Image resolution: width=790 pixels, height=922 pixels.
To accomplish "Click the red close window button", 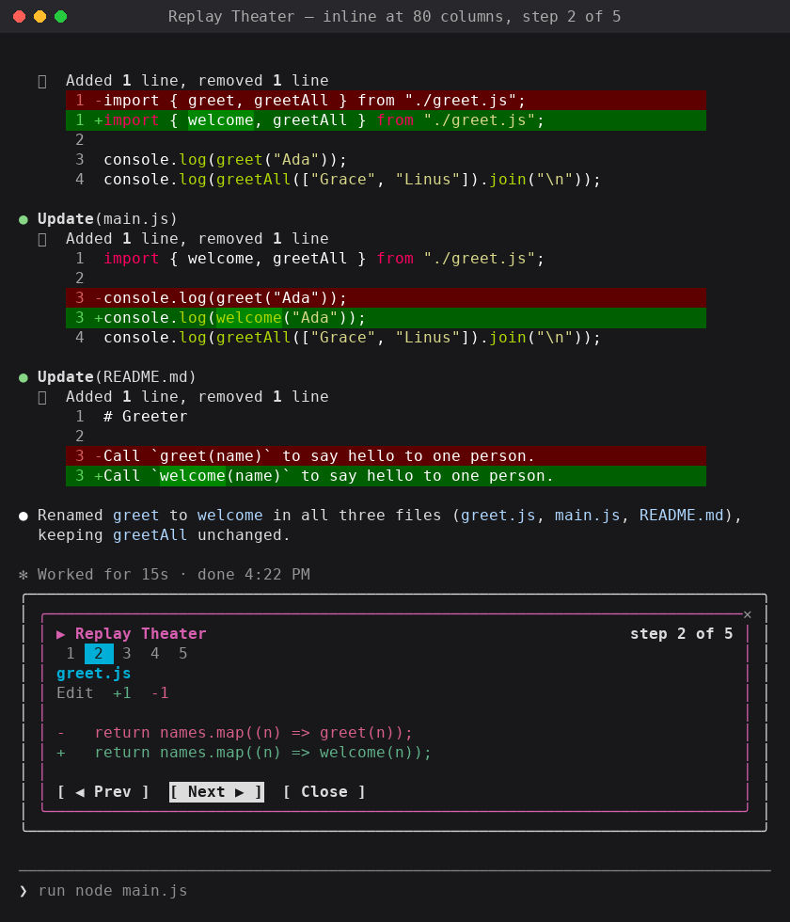I will point(20,17).
